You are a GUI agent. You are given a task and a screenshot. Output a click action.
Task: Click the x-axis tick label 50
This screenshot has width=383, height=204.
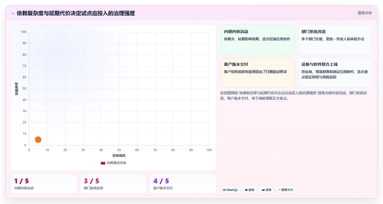click(119, 150)
